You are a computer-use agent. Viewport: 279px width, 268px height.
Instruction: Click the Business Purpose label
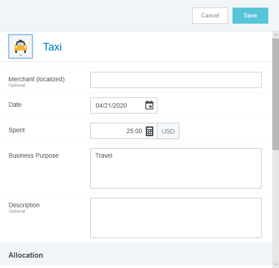pyautogui.click(x=34, y=155)
